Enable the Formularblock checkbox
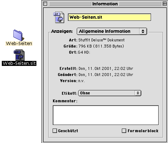Image resolution: width=168 pixels, height=143 pixels. coord(124,131)
